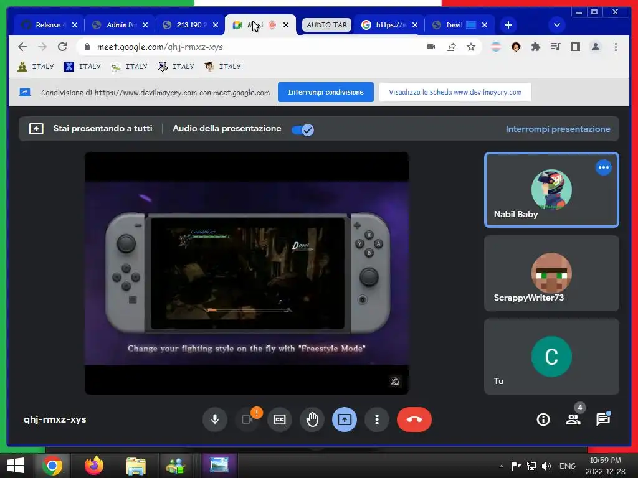Open Chrome profile icon

[595, 47]
